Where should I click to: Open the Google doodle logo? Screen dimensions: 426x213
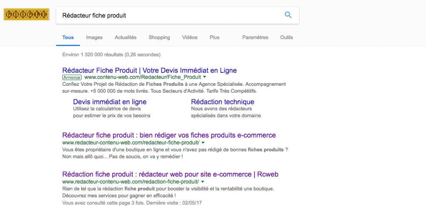click(x=26, y=15)
